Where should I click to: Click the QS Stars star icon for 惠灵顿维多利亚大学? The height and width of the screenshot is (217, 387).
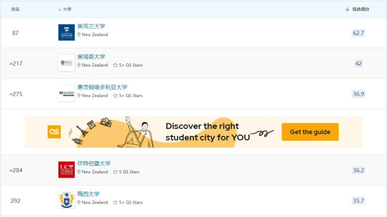click(x=115, y=96)
